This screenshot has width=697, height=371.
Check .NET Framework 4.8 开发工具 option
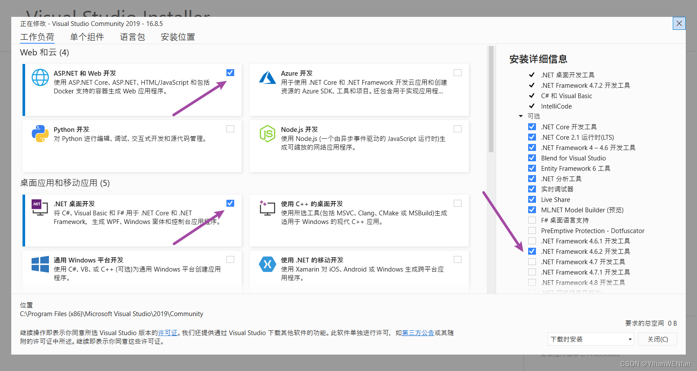point(532,282)
